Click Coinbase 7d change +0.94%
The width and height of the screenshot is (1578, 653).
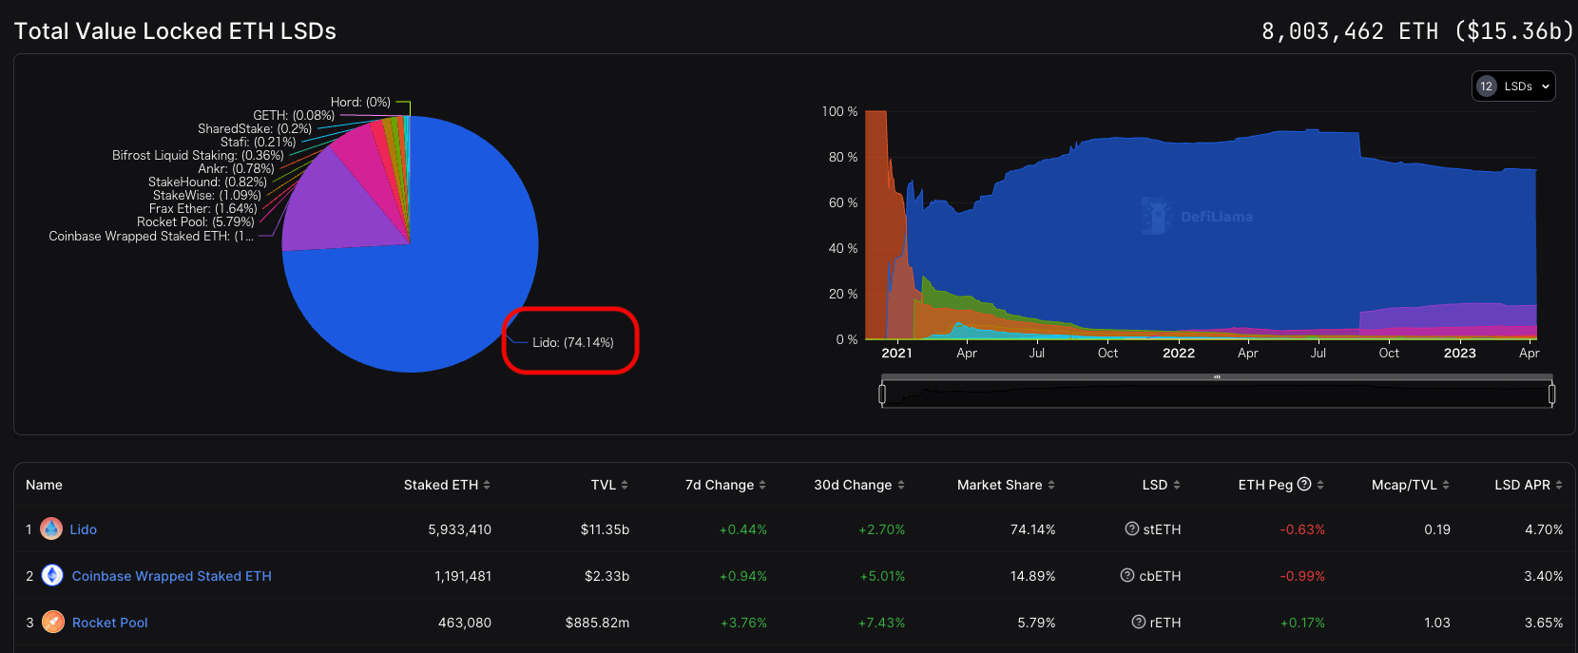pos(743,576)
